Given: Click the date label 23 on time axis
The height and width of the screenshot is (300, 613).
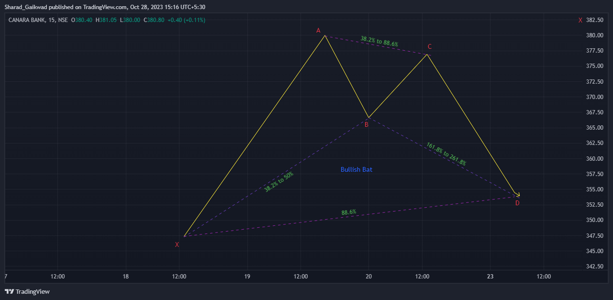Looking at the screenshot, I should (490, 276).
